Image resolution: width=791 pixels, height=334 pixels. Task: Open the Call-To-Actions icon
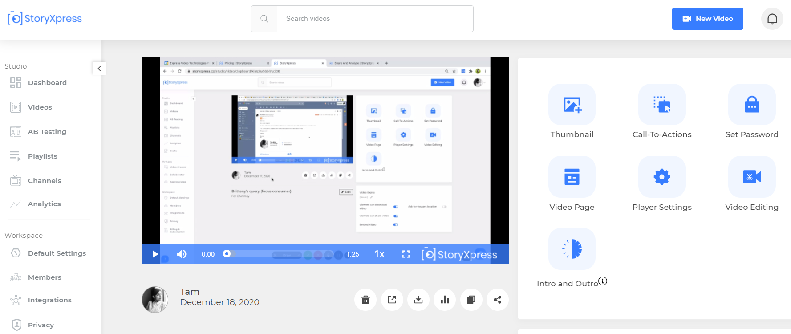pyautogui.click(x=662, y=105)
